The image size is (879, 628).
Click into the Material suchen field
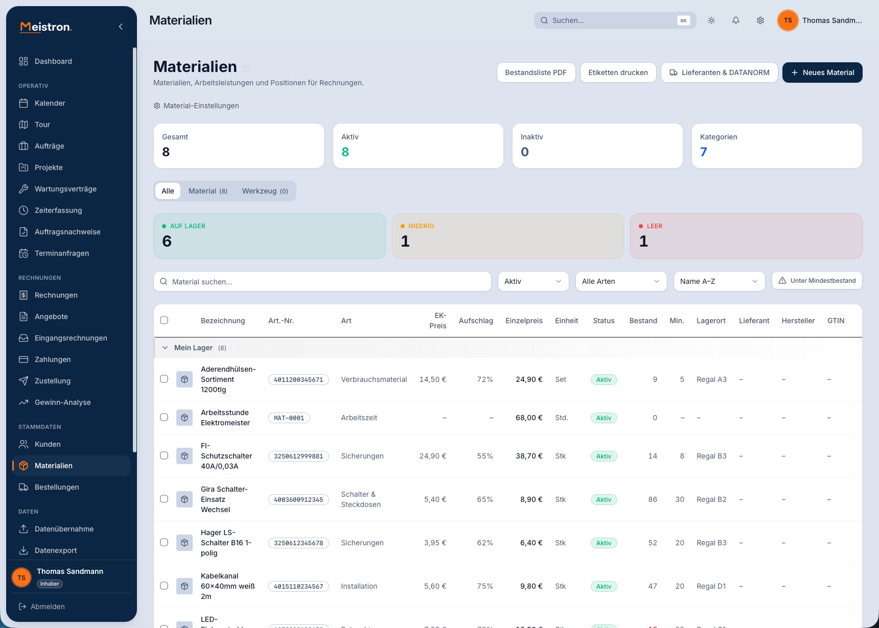(x=322, y=281)
